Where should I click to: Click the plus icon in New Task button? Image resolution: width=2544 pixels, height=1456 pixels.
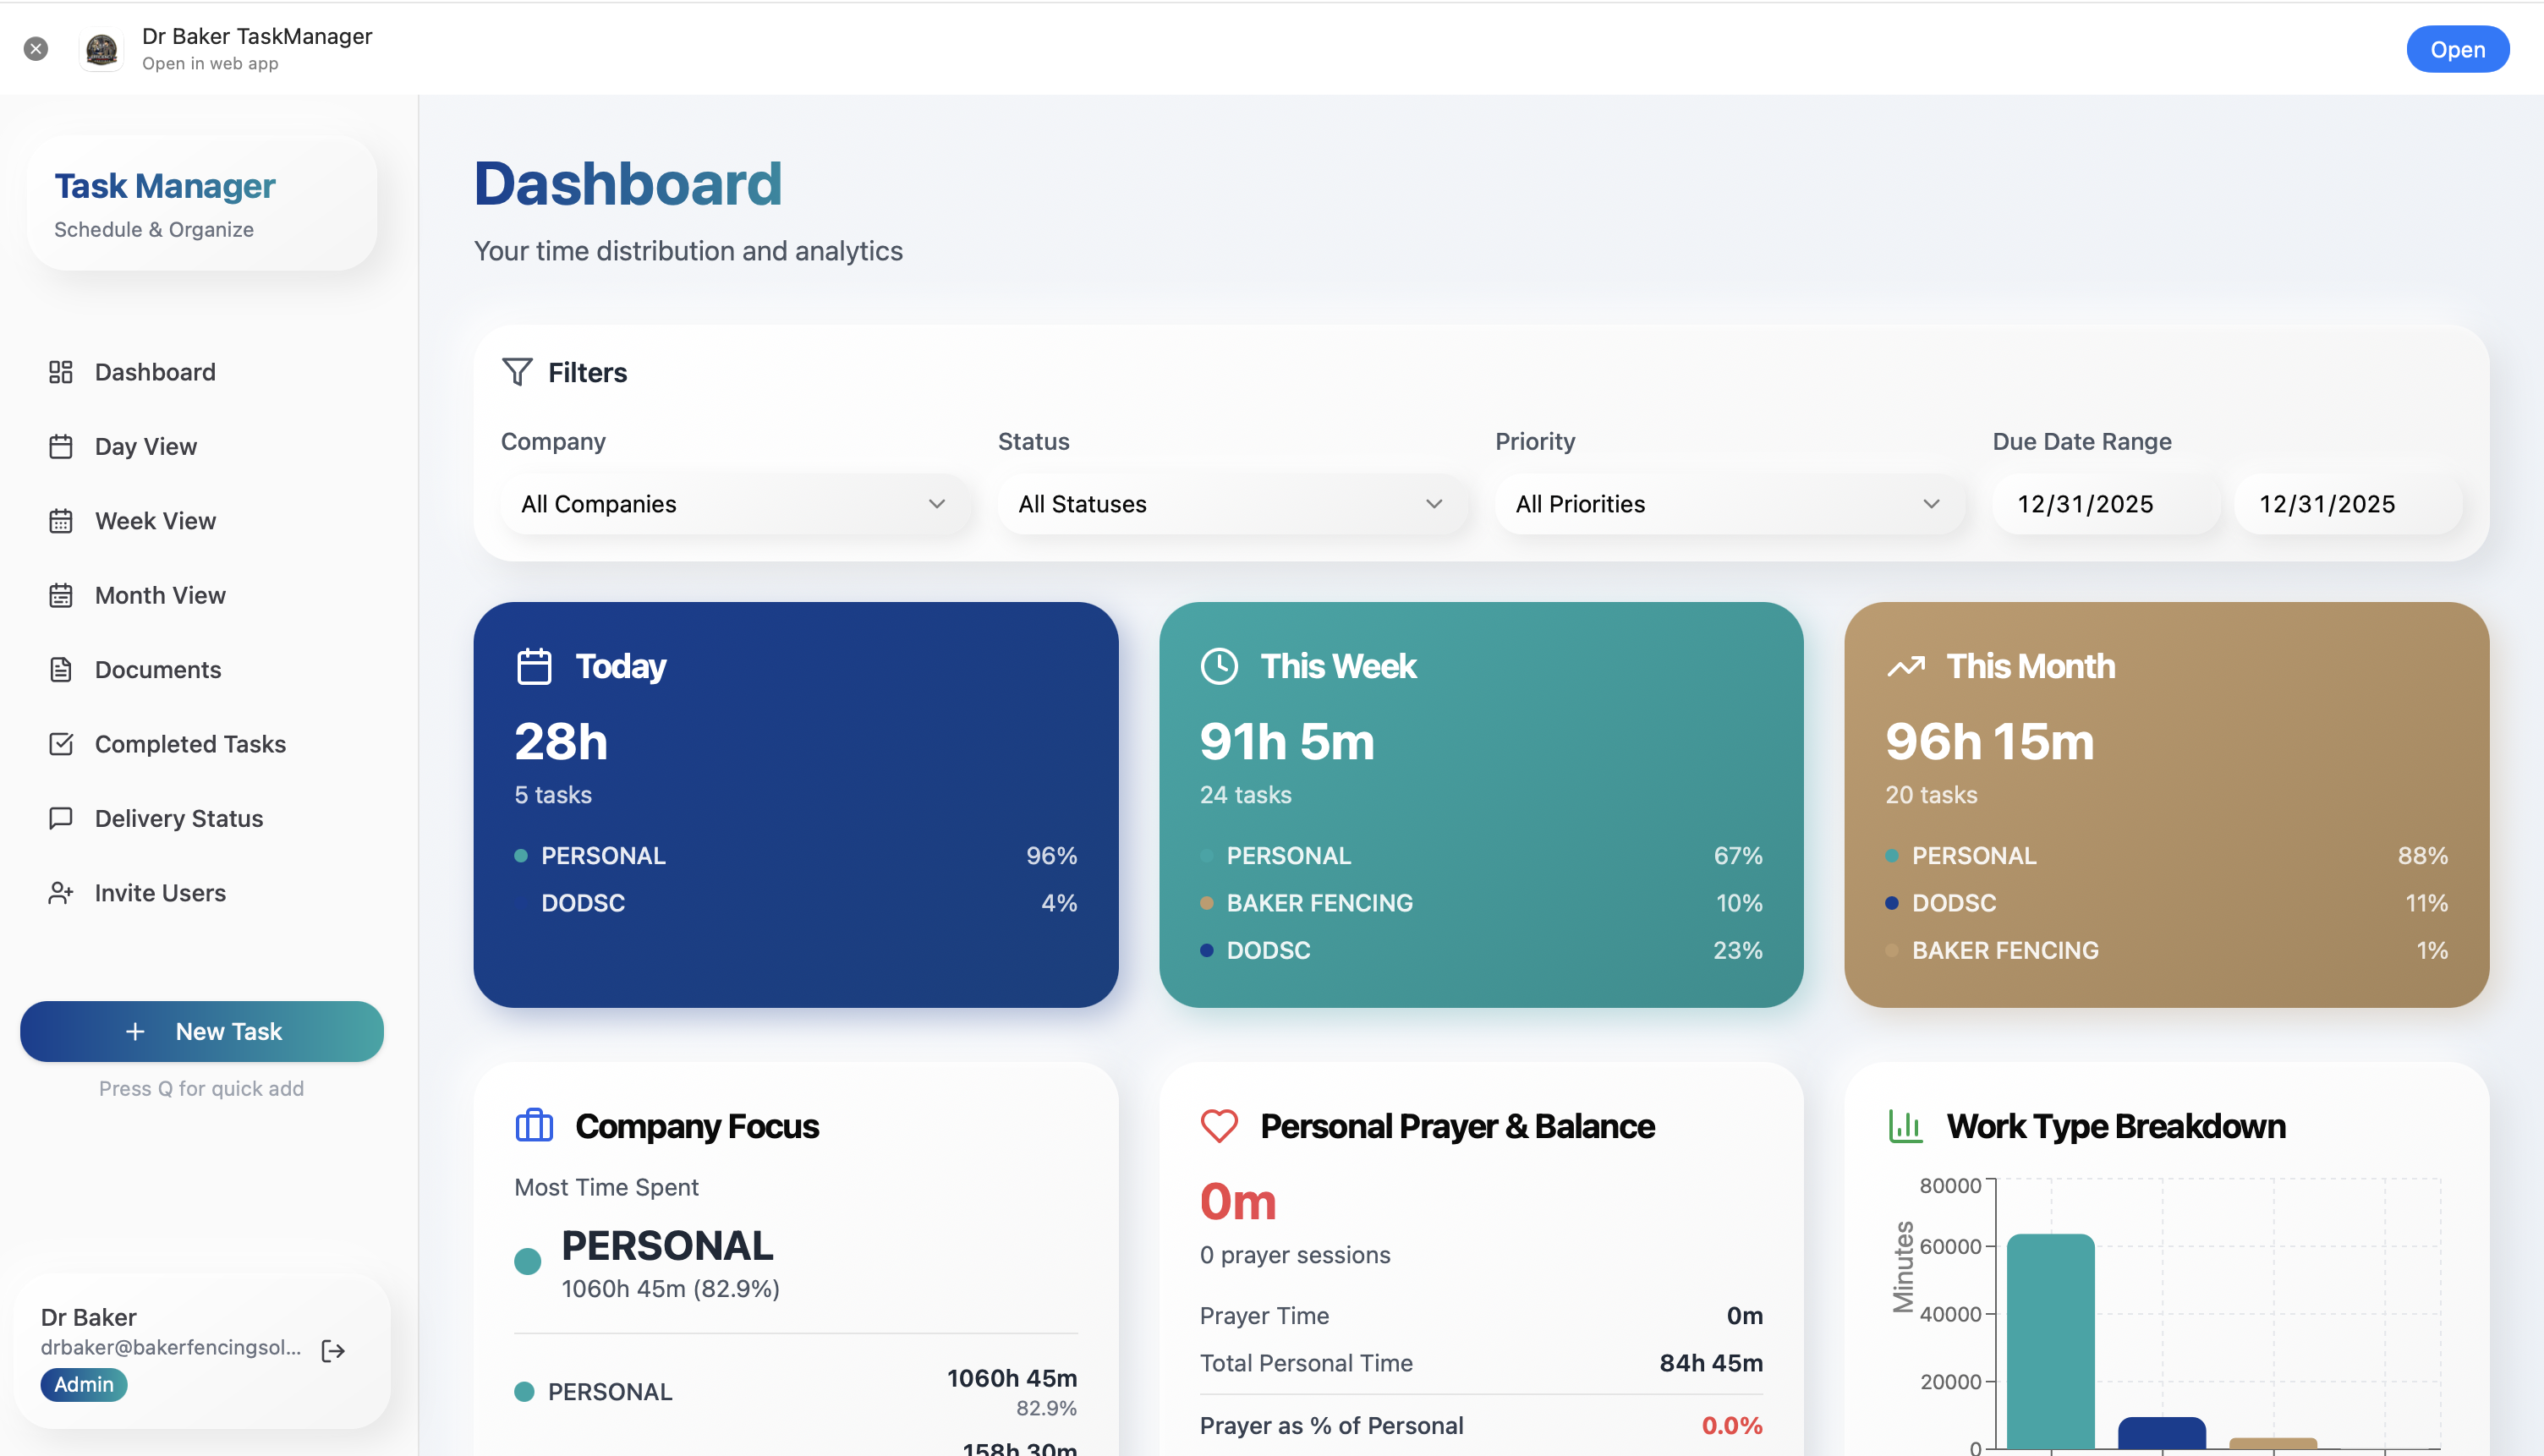click(x=135, y=1031)
